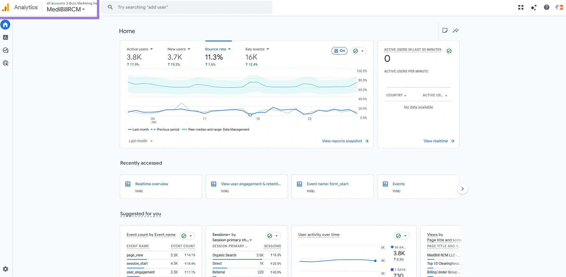Open the Last month date range dropdown

click(141, 141)
